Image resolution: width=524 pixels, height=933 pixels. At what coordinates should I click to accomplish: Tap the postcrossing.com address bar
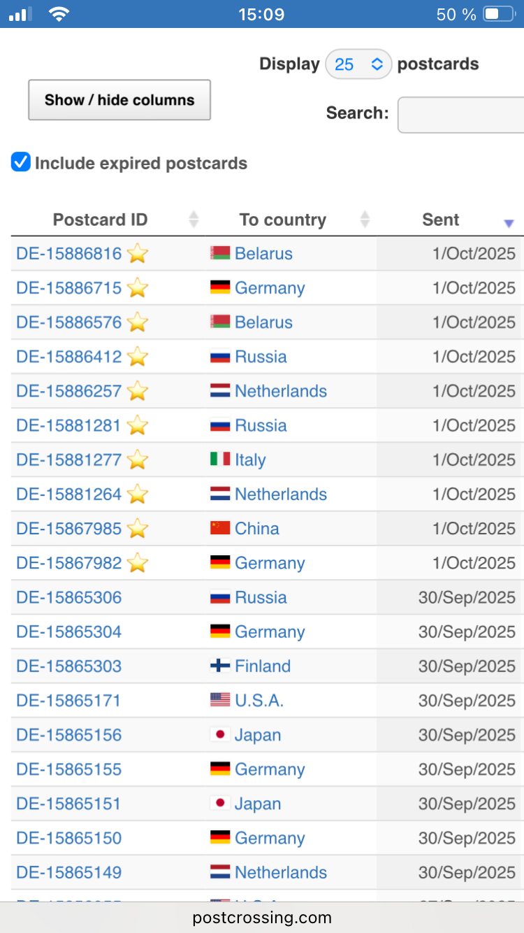pos(262,918)
